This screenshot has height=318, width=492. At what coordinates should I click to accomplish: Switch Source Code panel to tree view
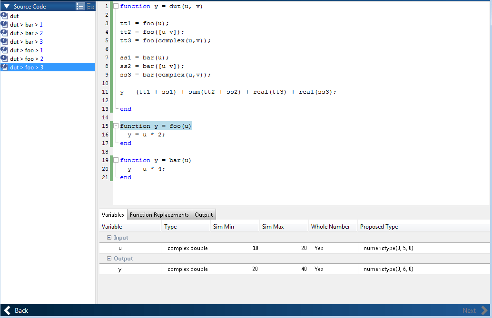[91, 6]
